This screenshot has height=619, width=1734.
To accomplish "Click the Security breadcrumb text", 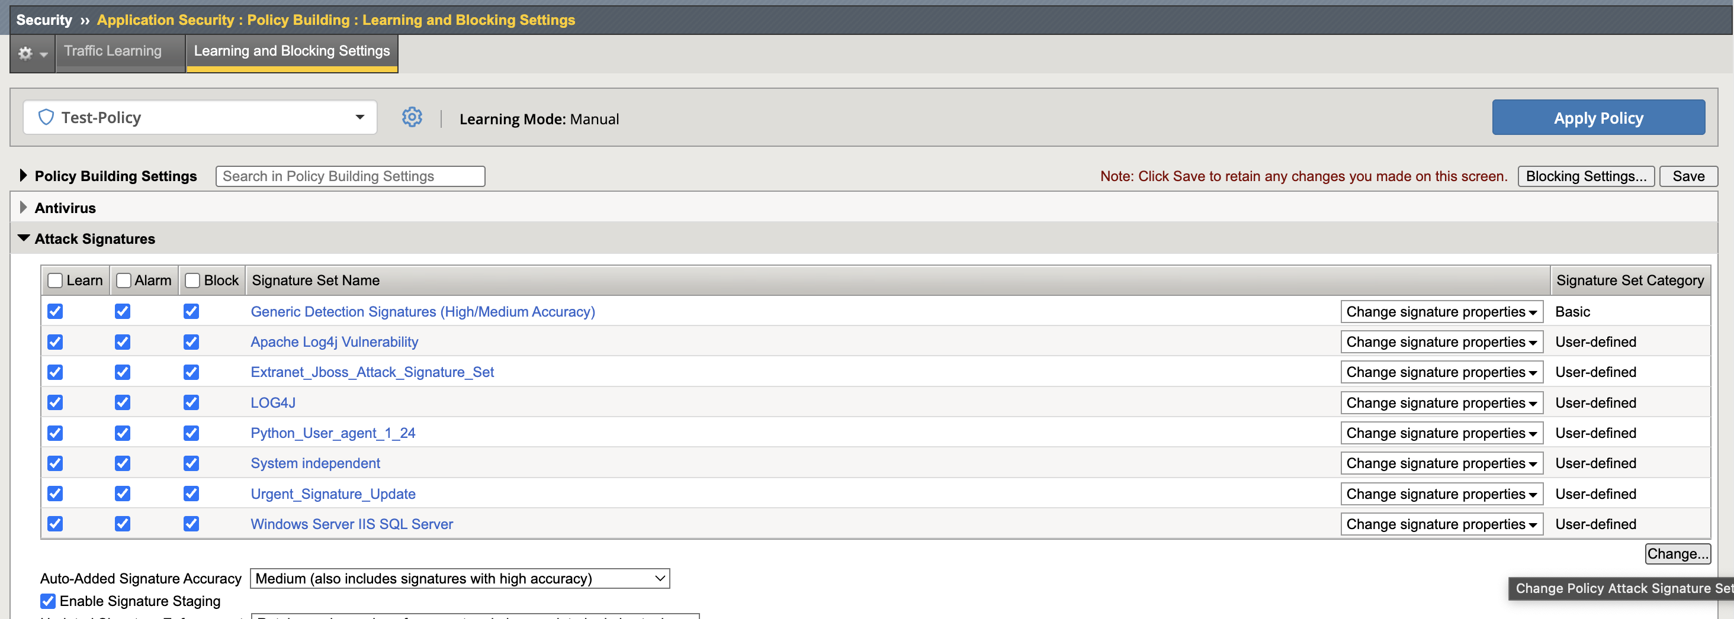I will coord(44,20).
